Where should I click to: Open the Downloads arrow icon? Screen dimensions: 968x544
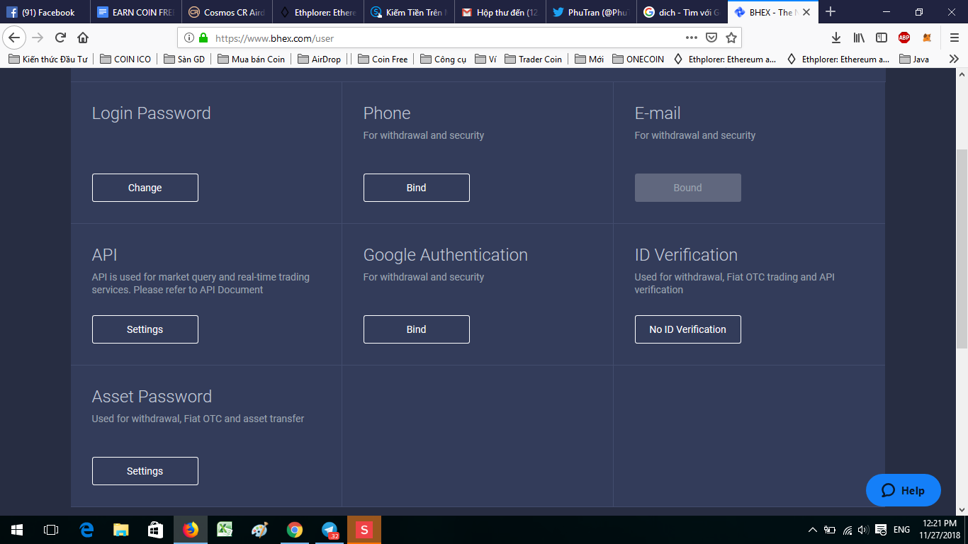click(836, 38)
